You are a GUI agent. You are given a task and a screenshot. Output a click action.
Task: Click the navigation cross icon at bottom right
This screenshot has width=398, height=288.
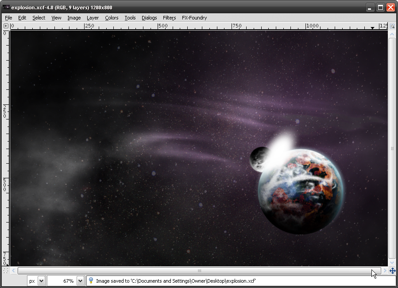[x=392, y=271]
